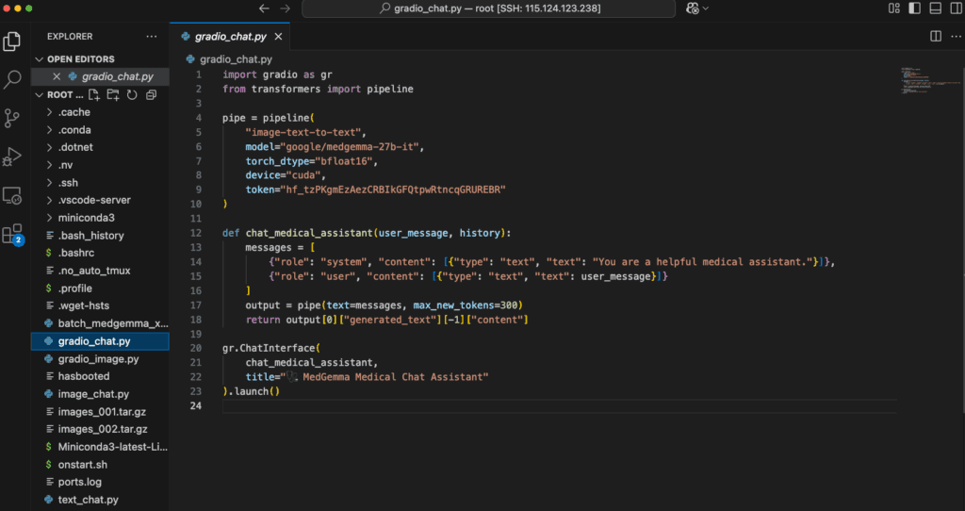
Task: Open the Remote Explorer view
Action: pos(12,195)
